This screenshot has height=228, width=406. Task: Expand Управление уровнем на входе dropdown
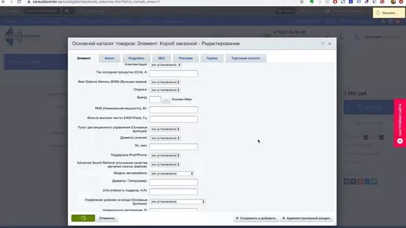coord(177,201)
